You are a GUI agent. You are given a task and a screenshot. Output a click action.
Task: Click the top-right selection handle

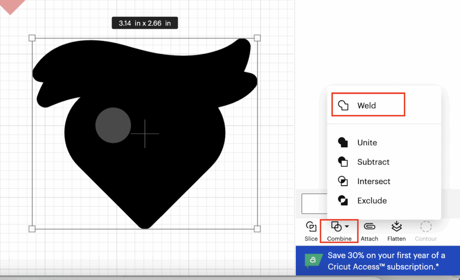pos(257,38)
